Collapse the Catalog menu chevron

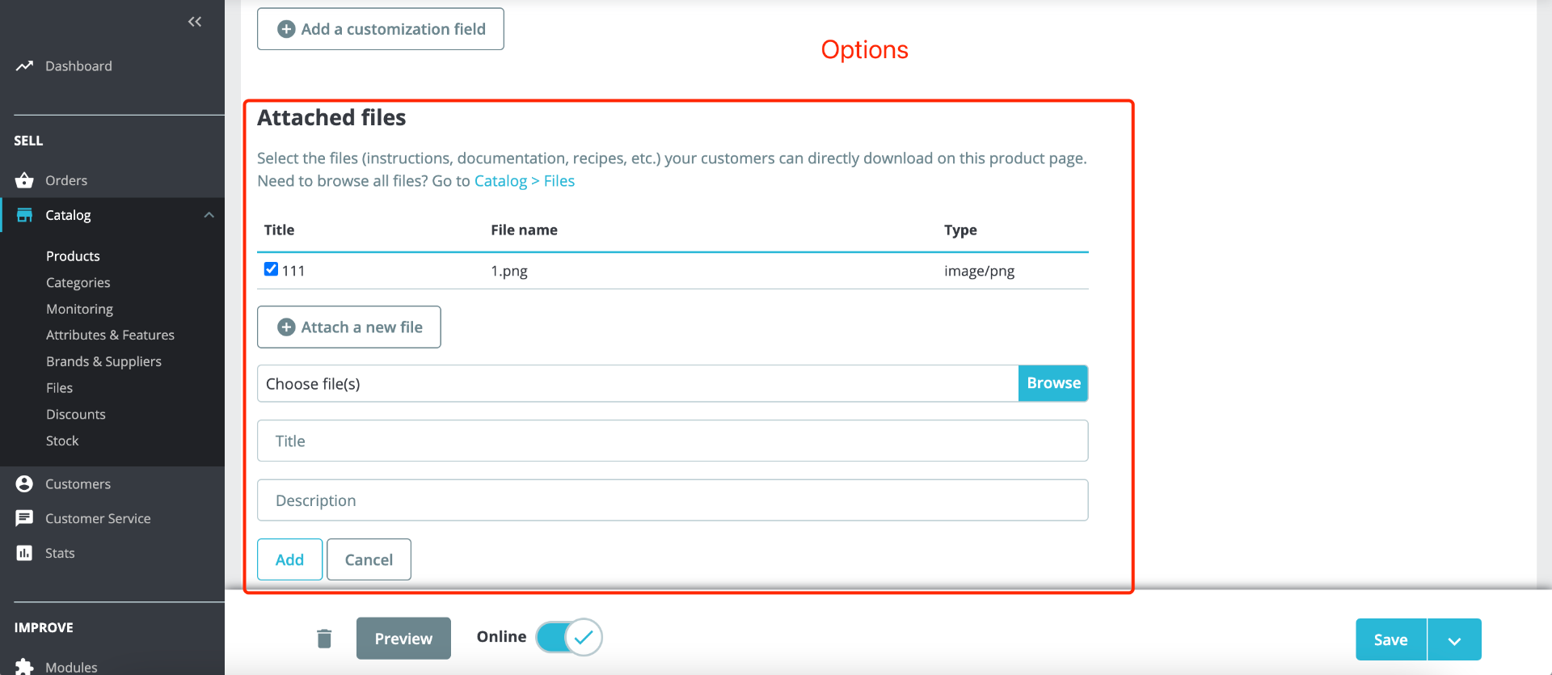(209, 215)
